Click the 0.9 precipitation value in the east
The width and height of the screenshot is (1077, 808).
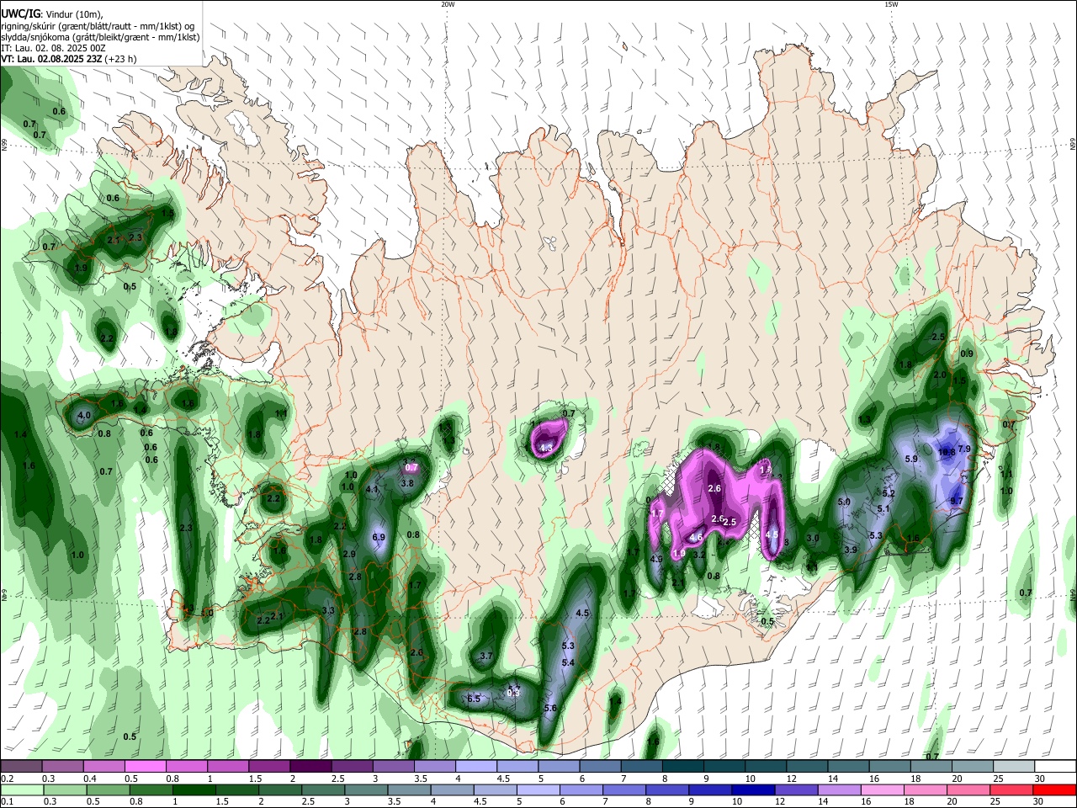pyautogui.click(x=967, y=353)
